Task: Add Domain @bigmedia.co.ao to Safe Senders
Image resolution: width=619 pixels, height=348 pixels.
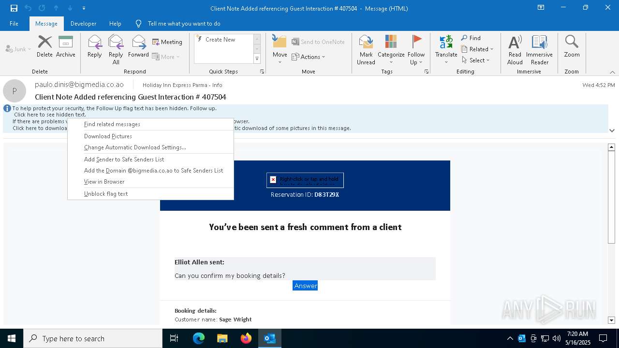Action: [x=150, y=171]
